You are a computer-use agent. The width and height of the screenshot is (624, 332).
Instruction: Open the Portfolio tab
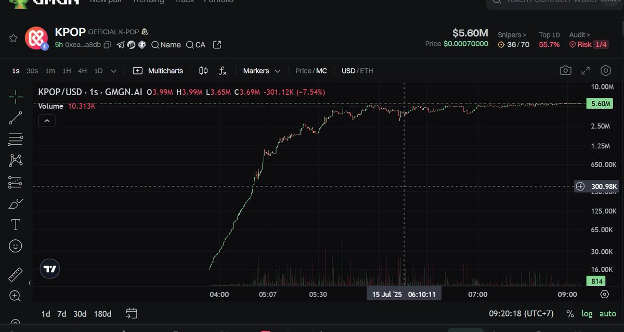click(x=218, y=1)
